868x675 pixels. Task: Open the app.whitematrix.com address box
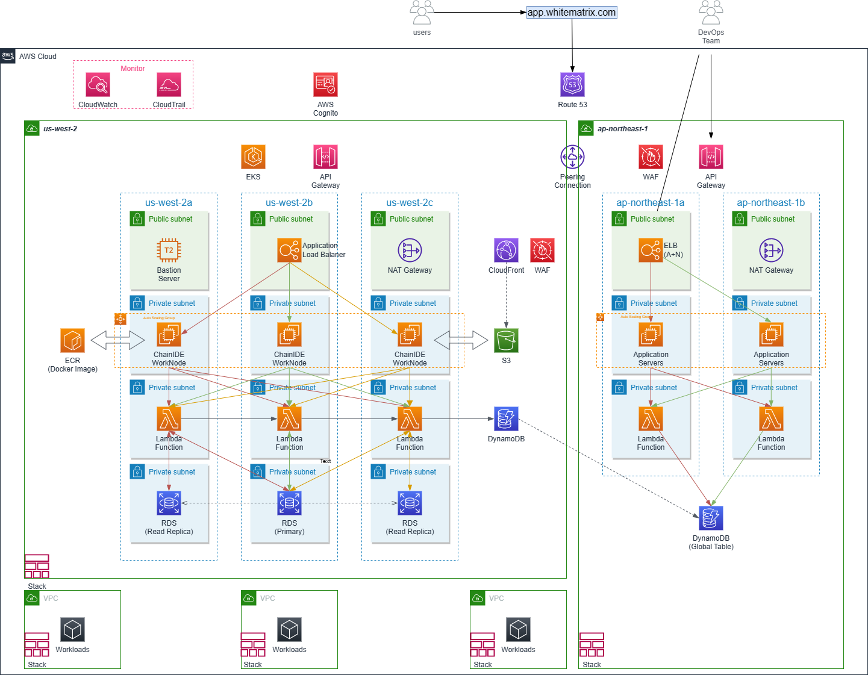[572, 12]
